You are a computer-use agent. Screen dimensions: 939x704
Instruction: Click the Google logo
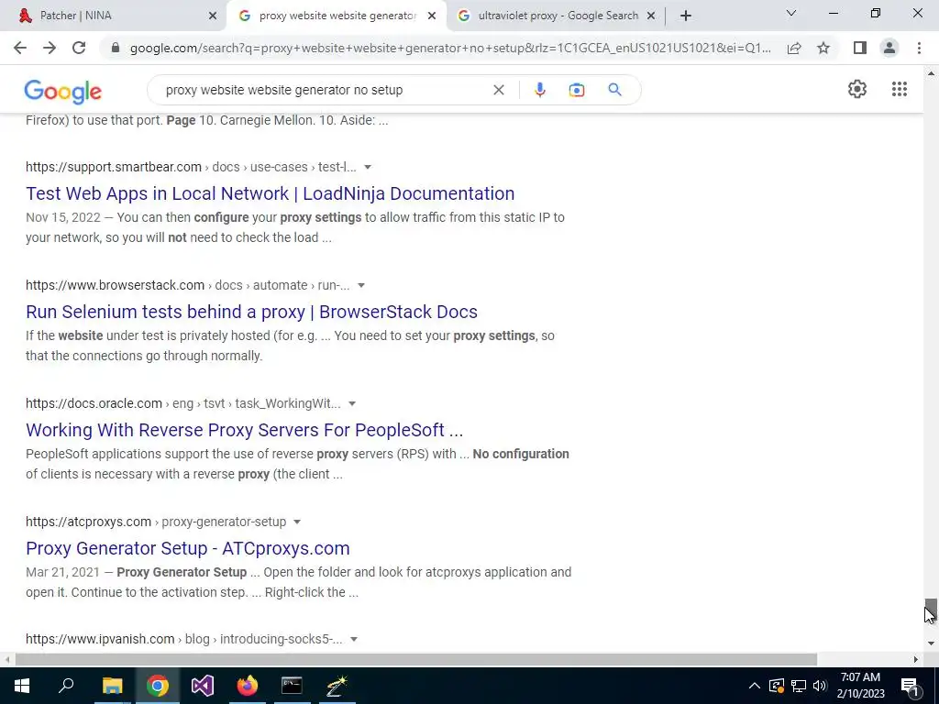tap(63, 91)
